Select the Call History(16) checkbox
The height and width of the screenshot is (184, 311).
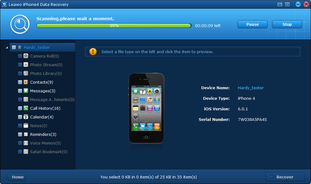tap(20, 108)
